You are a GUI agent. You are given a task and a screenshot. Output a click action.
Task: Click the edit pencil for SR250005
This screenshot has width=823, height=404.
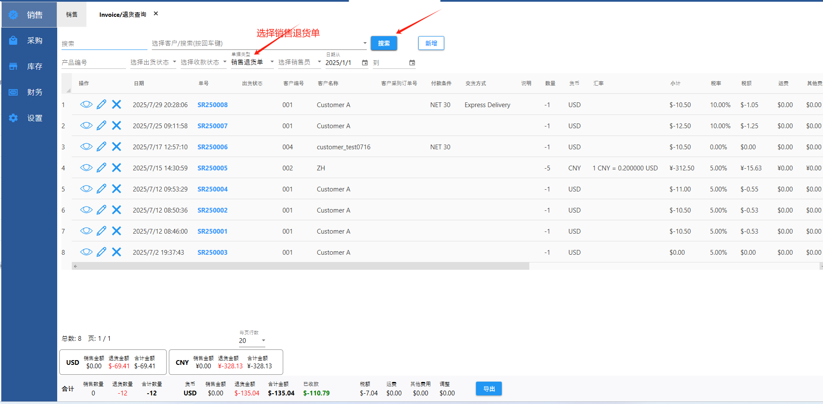(x=101, y=168)
